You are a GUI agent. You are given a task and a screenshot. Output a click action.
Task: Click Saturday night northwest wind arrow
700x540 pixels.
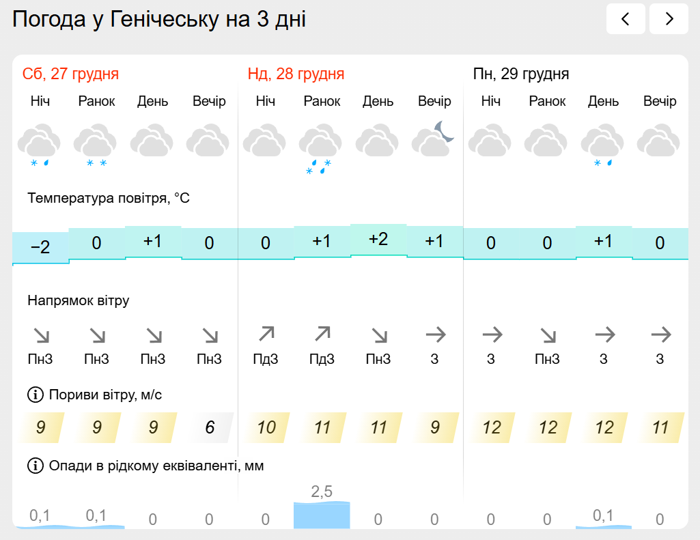tap(41, 335)
